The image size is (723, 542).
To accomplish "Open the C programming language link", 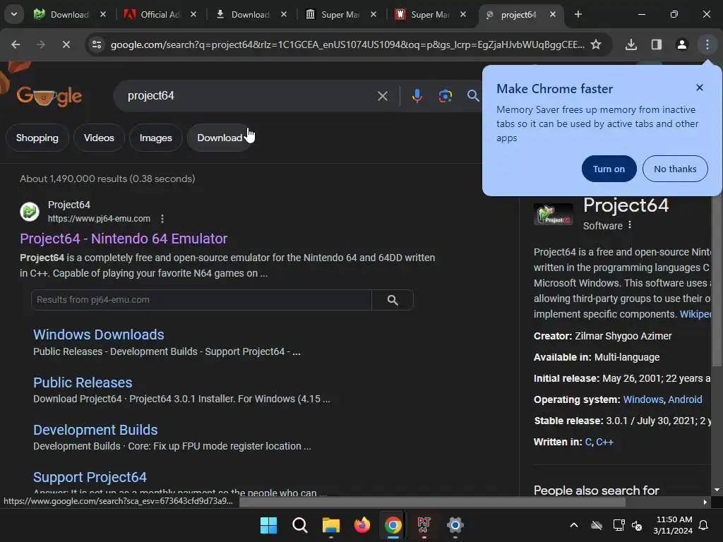I will click(588, 442).
